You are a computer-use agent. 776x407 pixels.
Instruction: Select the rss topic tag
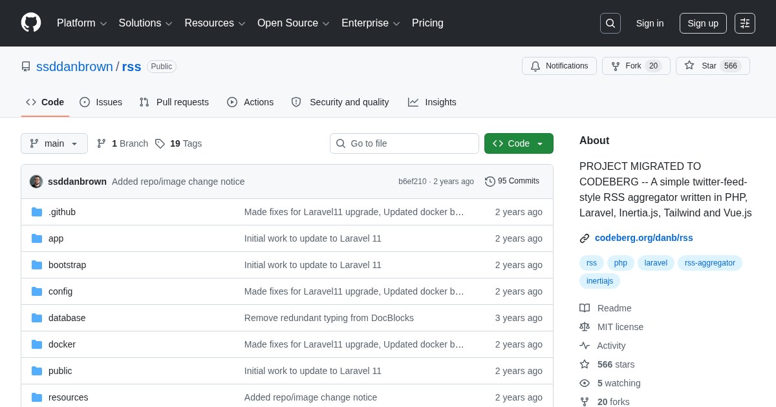coord(592,263)
